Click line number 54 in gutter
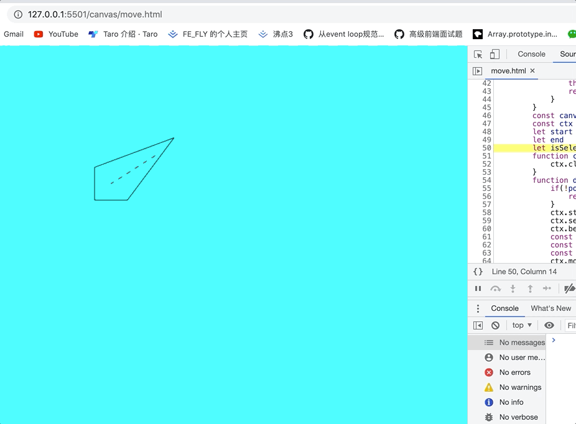Viewport: 576px width, 424px height. click(486, 180)
